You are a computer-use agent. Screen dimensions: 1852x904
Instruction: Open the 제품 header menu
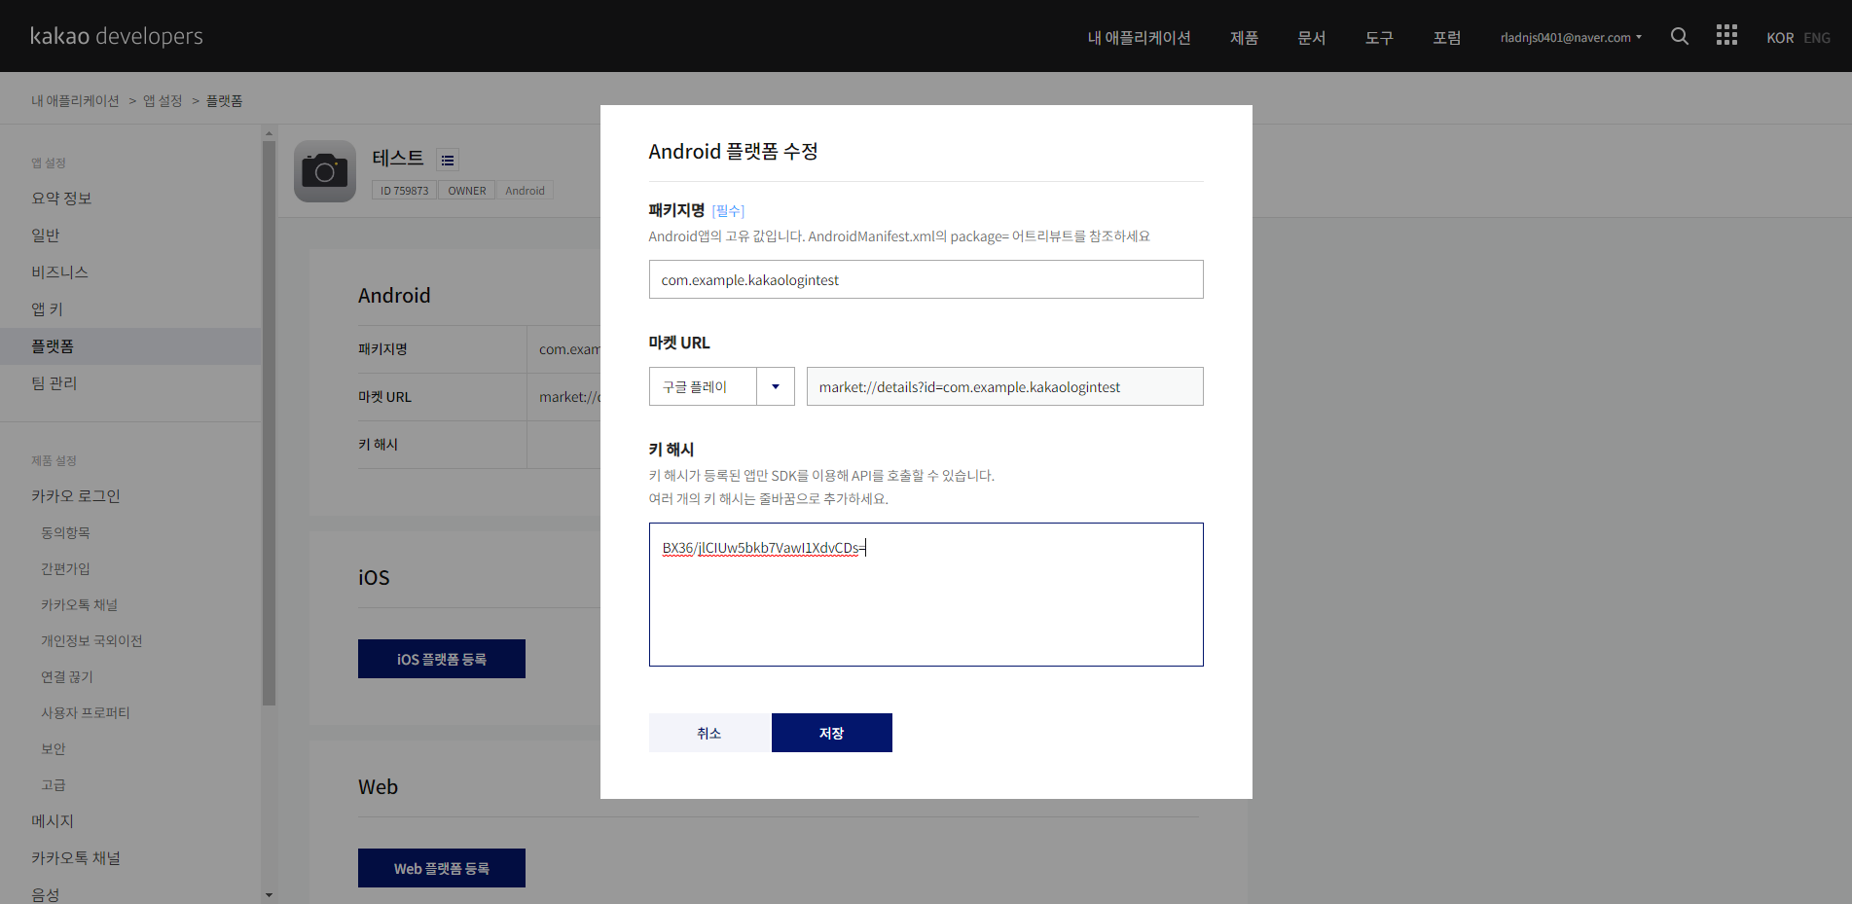tap(1244, 37)
